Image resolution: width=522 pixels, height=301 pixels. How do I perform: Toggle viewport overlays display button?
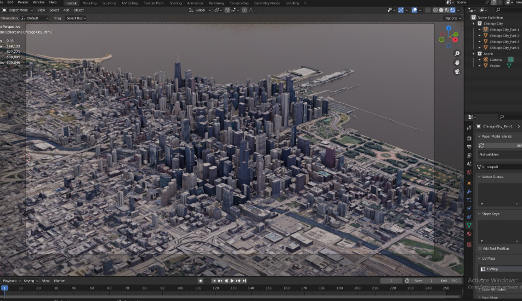[x=415, y=10]
